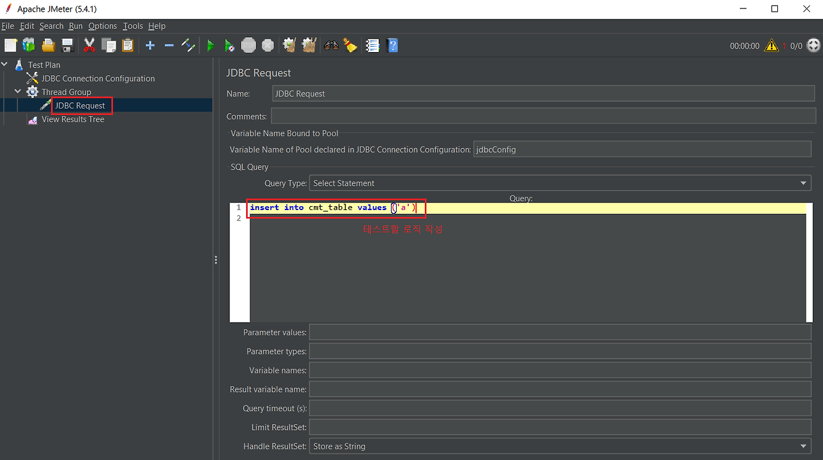Click the Clear All double broom icon

(x=309, y=46)
